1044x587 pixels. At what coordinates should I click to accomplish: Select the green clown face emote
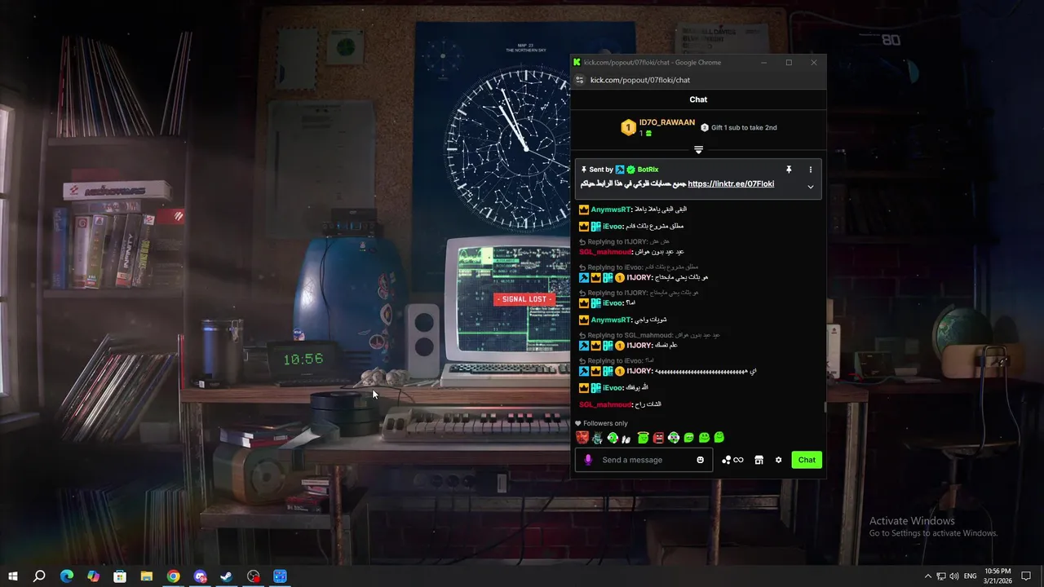click(674, 438)
